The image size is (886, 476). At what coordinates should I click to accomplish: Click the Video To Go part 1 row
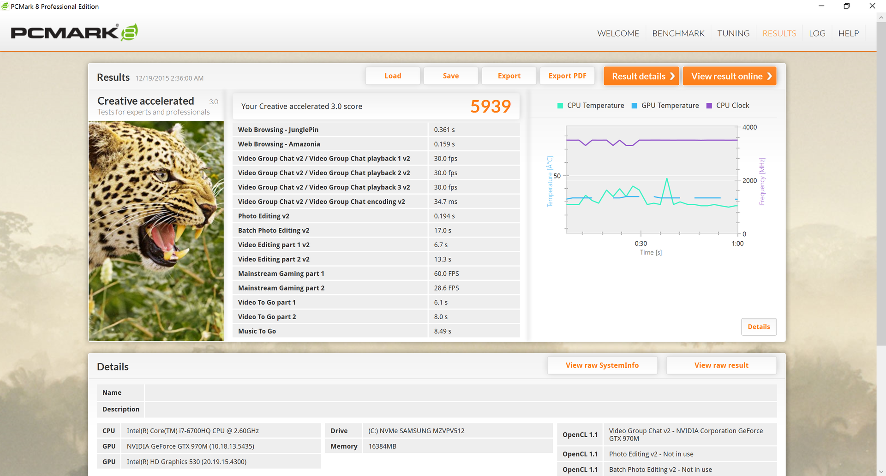(376, 302)
